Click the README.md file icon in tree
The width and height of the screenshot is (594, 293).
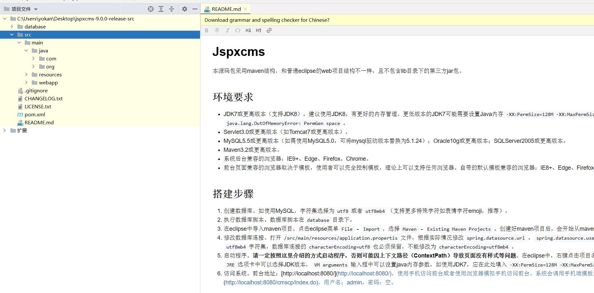click(20, 123)
